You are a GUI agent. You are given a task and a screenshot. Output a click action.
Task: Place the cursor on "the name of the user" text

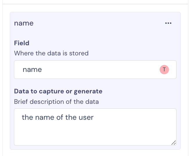58,117
